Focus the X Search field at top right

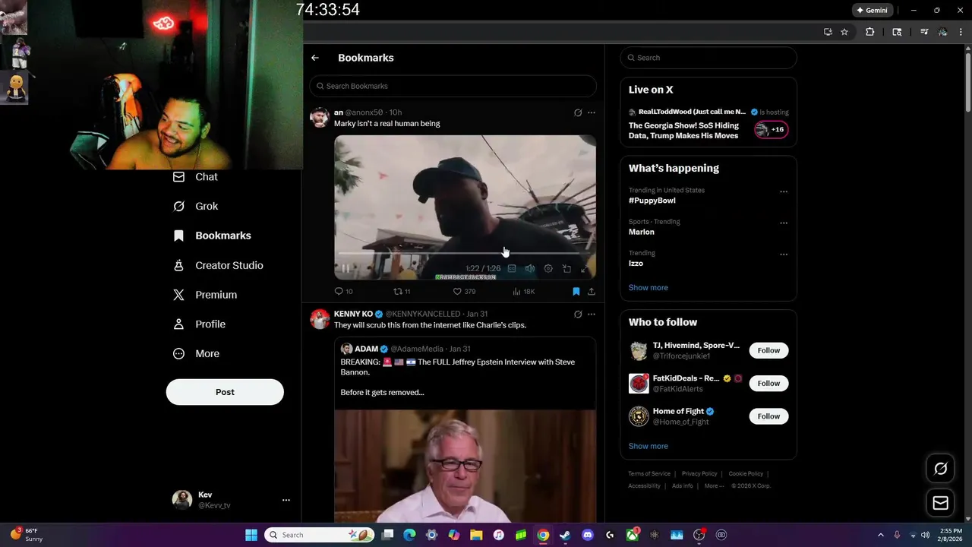click(708, 58)
